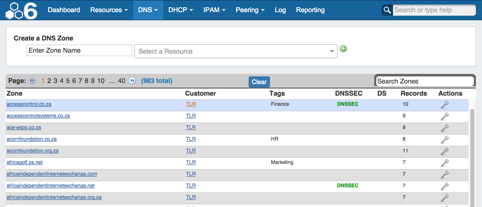Screen dimensions: 482x207
Task: Open wrench actions for acornfoundation.org.za
Action: (445, 151)
